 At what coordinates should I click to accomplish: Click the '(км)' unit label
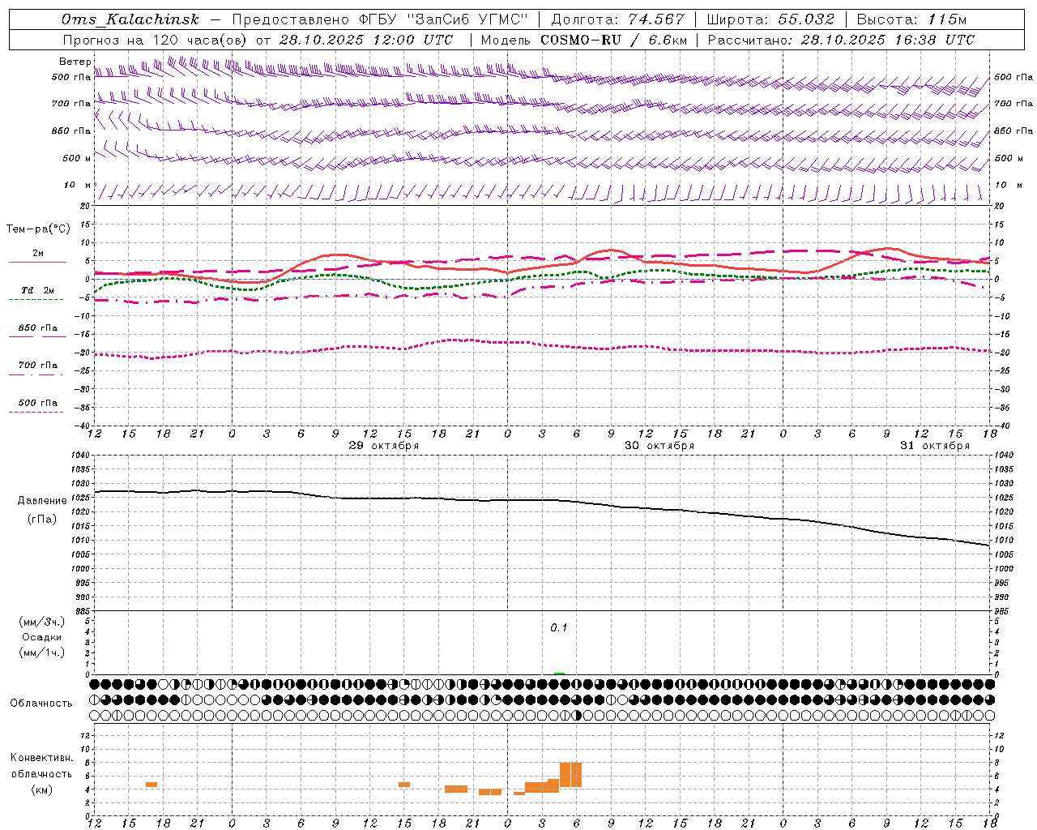pos(41,789)
